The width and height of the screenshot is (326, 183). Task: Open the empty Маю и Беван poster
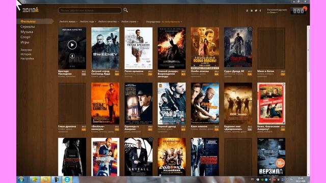click(271, 48)
